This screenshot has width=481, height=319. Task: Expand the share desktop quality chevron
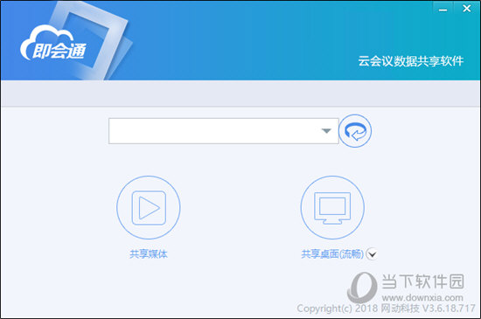point(372,253)
